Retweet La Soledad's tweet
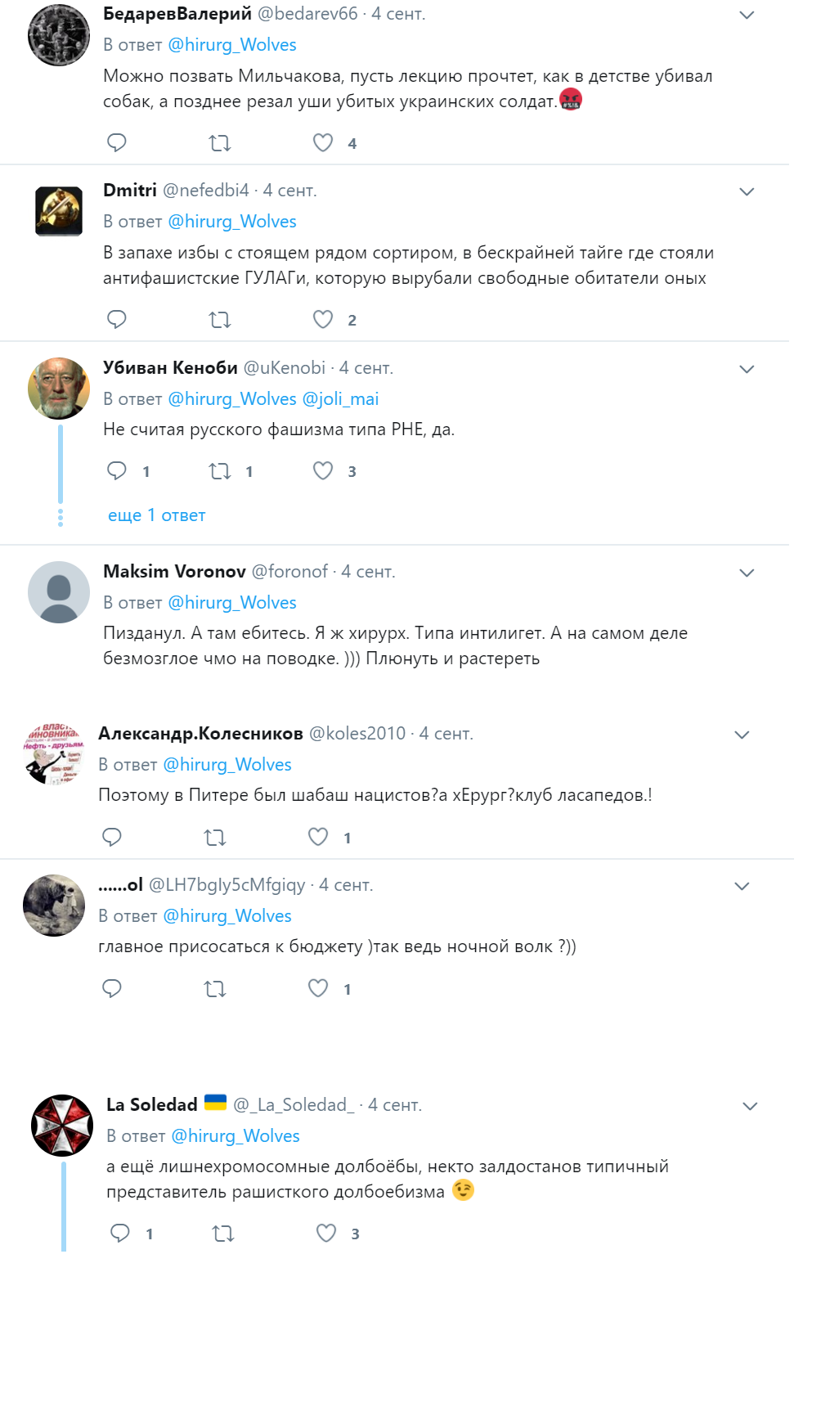Screen dimensions: 821x1407 (223, 1234)
